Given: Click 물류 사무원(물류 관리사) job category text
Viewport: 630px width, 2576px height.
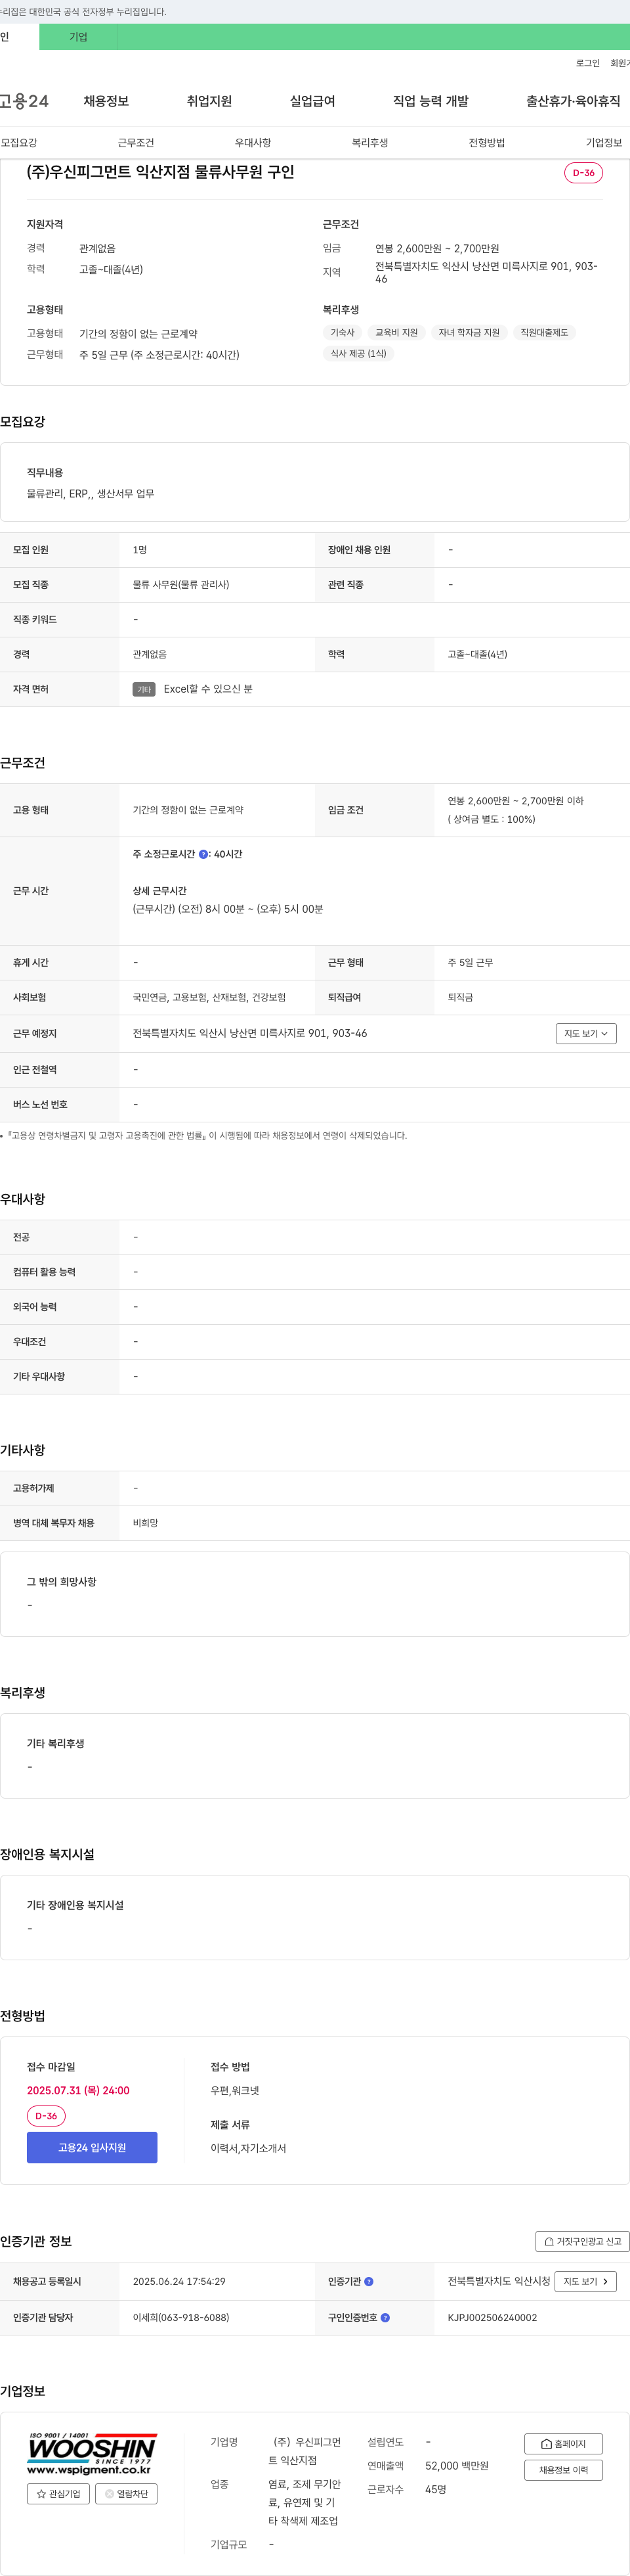Looking at the screenshot, I should tap(180, 584).
